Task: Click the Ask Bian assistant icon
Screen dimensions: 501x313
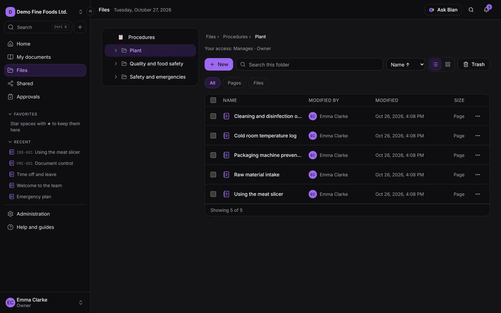Action: click(x=431, y=10)
